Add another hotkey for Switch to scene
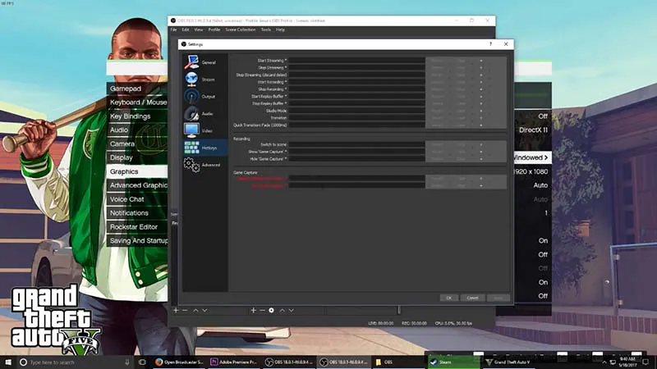This screenshot has width=657, height=369. click(x=481, y=144)
